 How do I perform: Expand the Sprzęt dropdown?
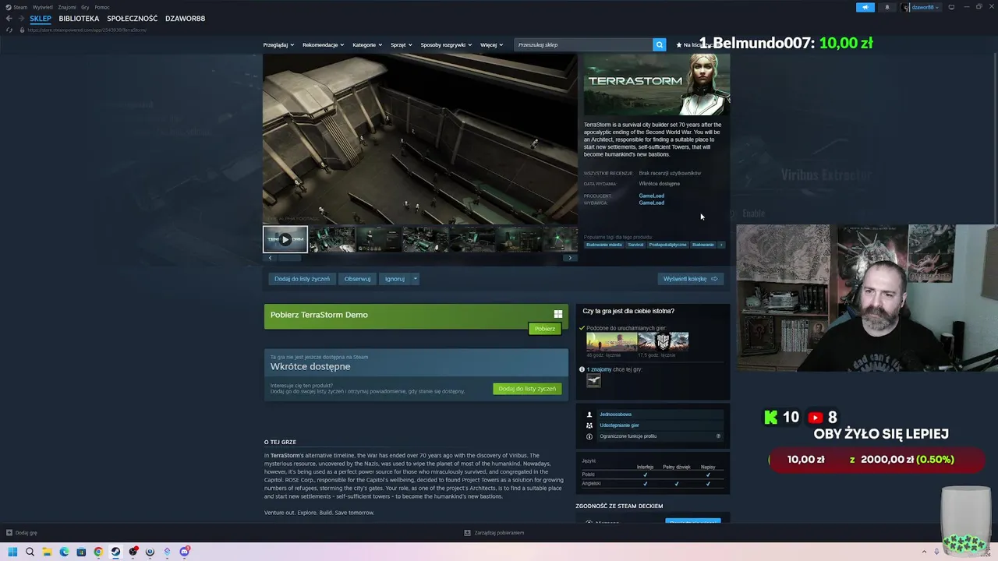coord(402,44)
